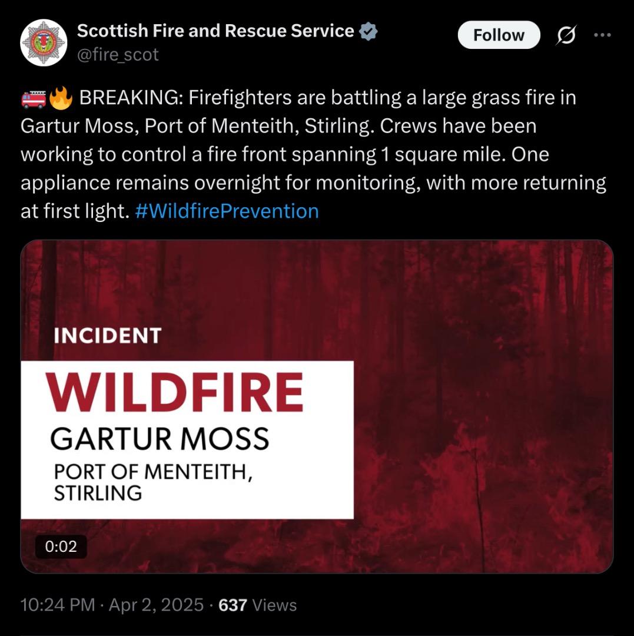This screenshot has width=634, height=636.
Task: Click the fire engine emoji
Action: coord(34,98)
